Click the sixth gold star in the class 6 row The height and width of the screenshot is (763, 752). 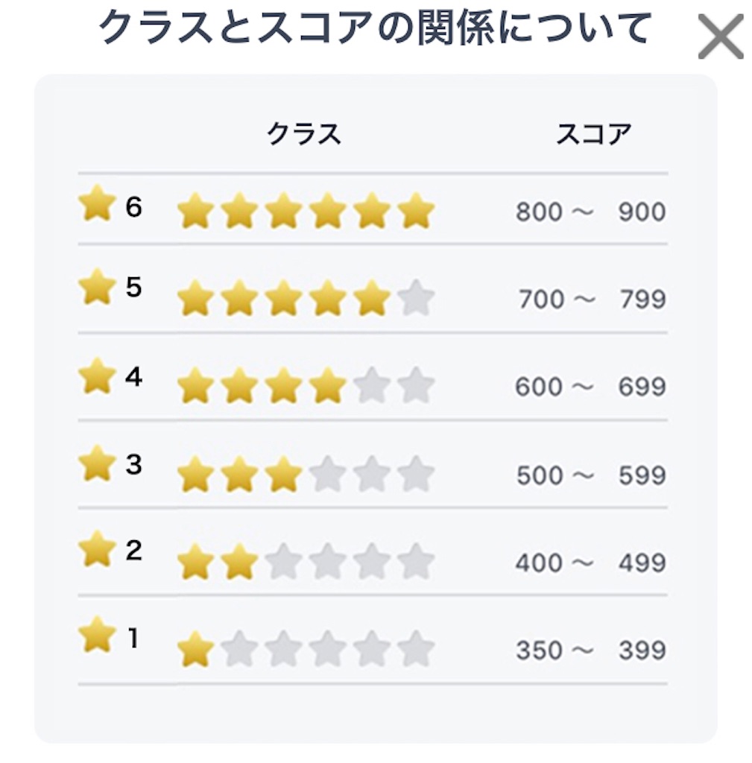click(x=416, y=211)
